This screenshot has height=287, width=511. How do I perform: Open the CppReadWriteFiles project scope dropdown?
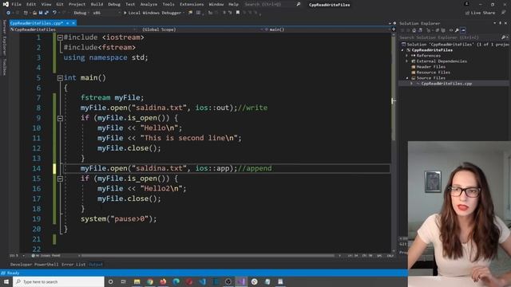click(x=73, y=29)
